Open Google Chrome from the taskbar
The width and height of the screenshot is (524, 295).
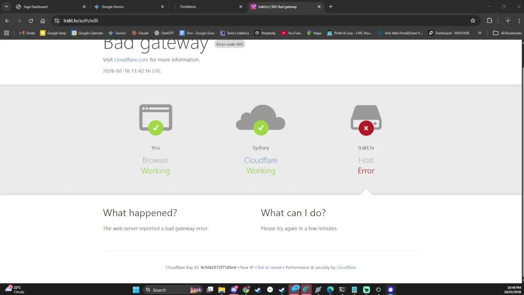(x=246, y=290)
